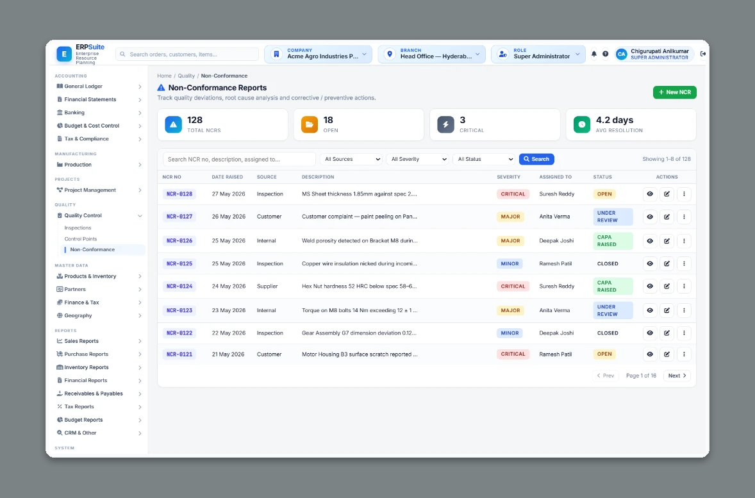View NCR-0126 with the eye icon
The height and width of the screenshot is (498, 755).
[650, 241]
